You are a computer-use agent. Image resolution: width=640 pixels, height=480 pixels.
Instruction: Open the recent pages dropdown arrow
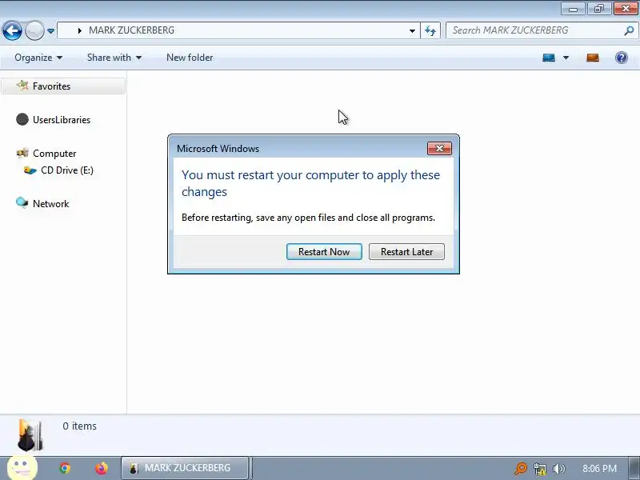click(50, 30)
